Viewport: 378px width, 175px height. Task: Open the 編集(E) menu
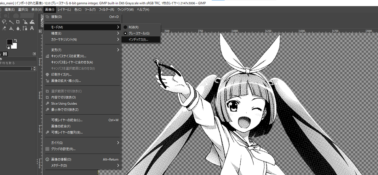(9, 10)
